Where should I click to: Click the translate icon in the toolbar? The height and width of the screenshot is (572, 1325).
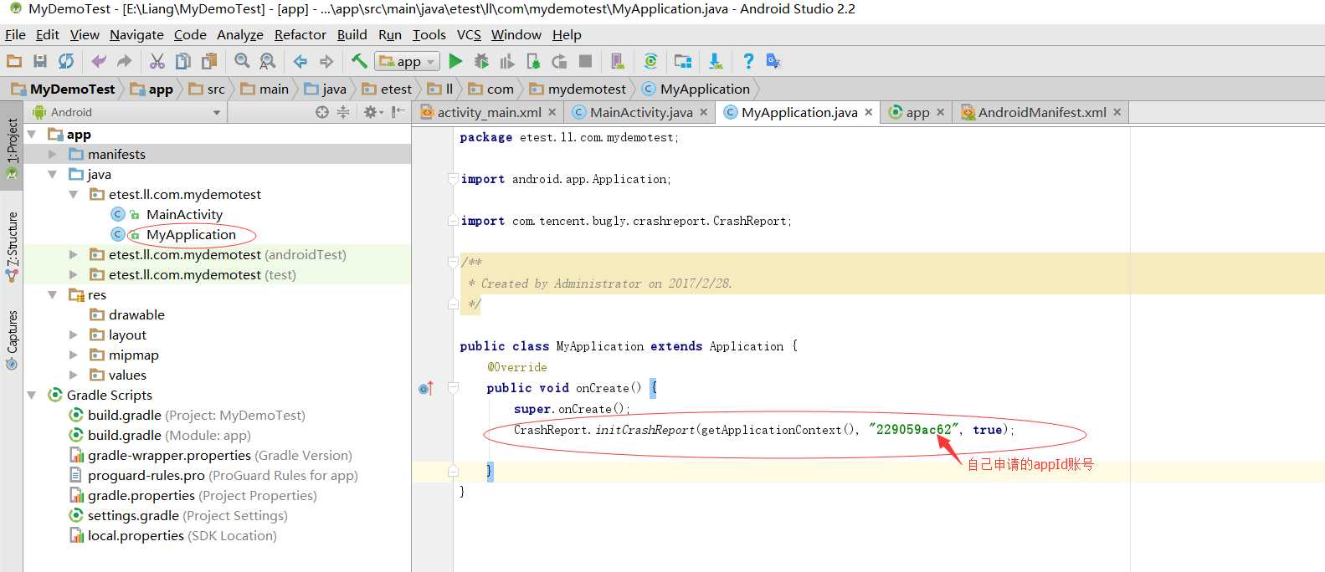[x=773, y=61]
